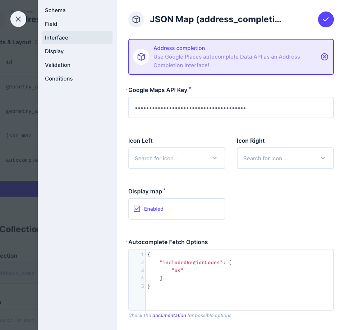Go to the Display section
This screenshot has width=345, height=330.
coord(77,51)
